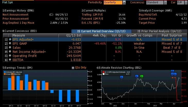Image resolution: width=188 pixels, height=107 pixels.
Task: Click the Sales YoY growth 0.8%
Action: 118,48
